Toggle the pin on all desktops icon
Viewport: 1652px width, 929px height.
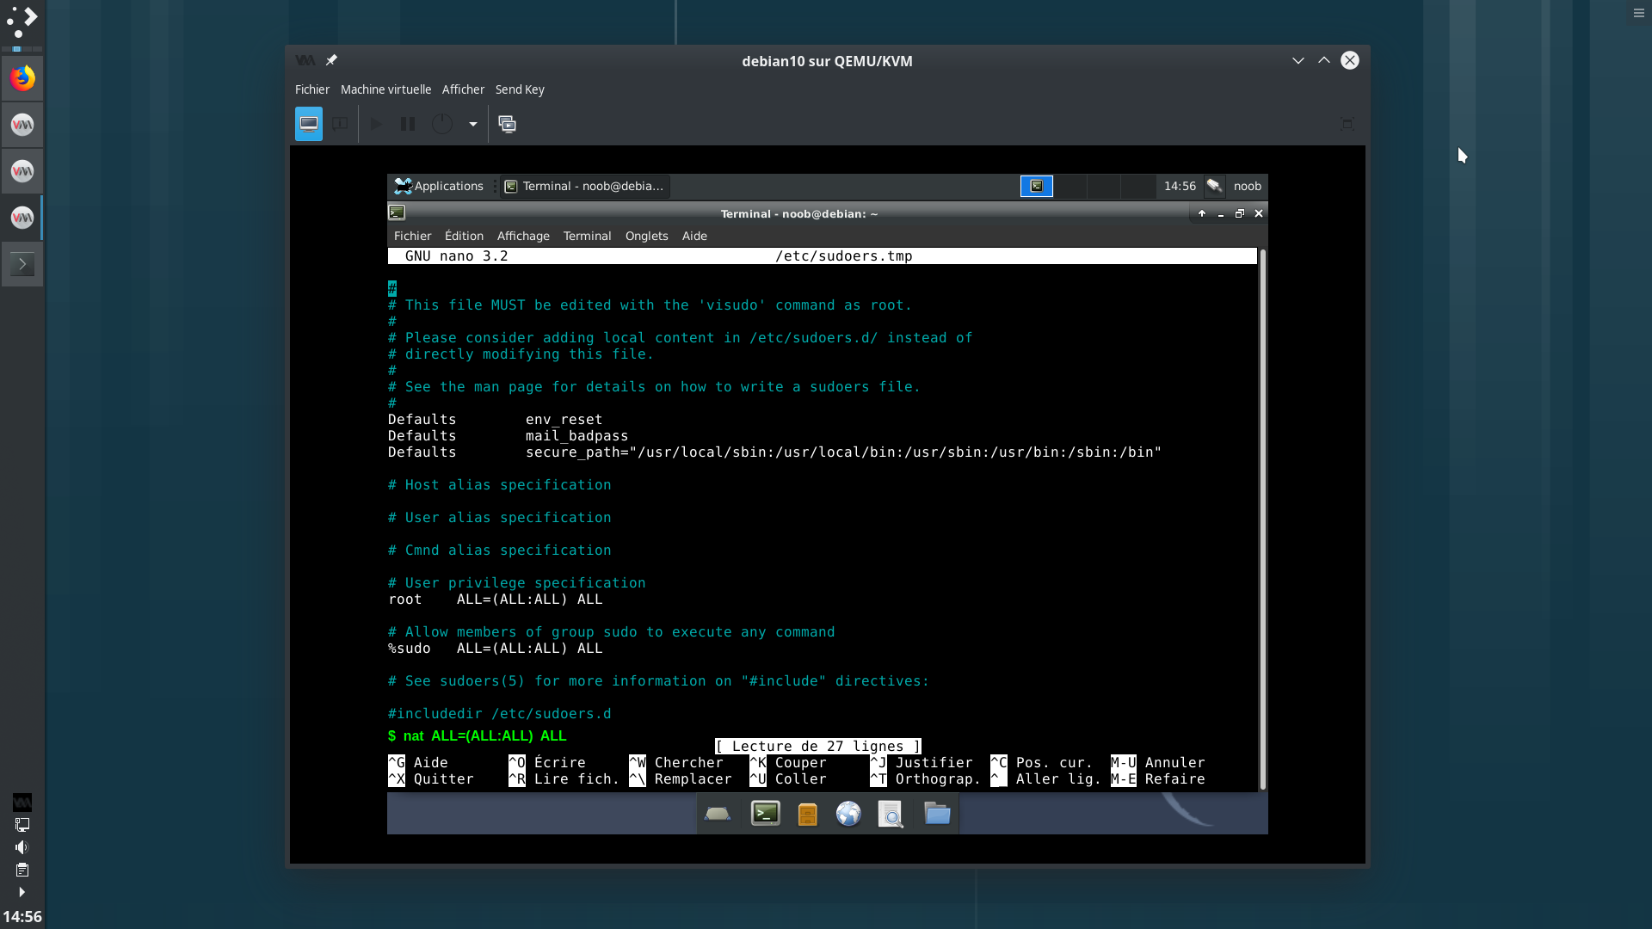coord(331,60)
